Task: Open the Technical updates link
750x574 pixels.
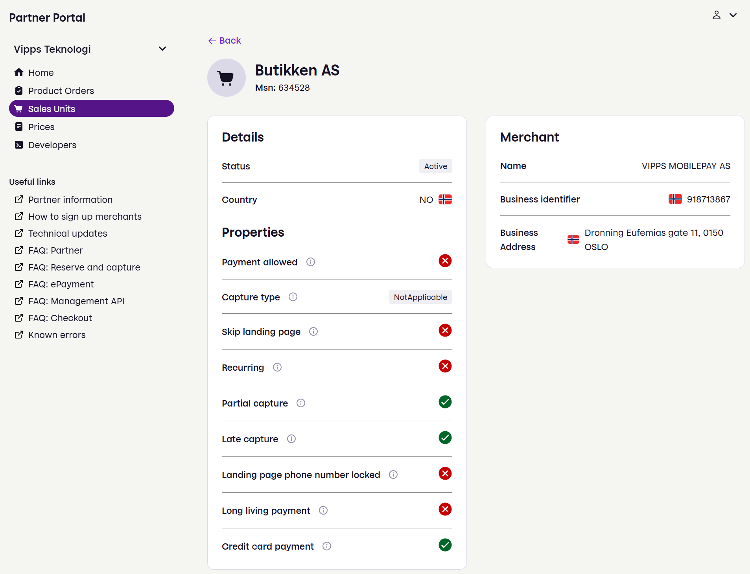Action: (x=61, y=233)
